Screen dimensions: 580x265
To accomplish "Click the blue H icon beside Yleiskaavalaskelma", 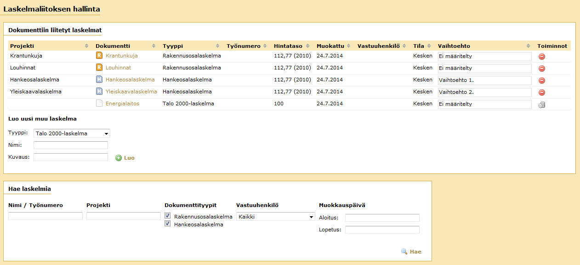I will (x=99, y=92).
